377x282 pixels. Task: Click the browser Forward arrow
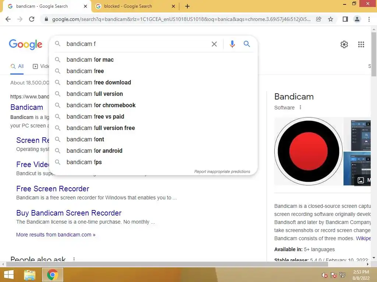point(20,19)
